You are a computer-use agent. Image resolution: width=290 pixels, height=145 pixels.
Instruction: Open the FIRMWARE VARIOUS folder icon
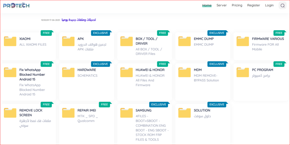click(243, 41)
